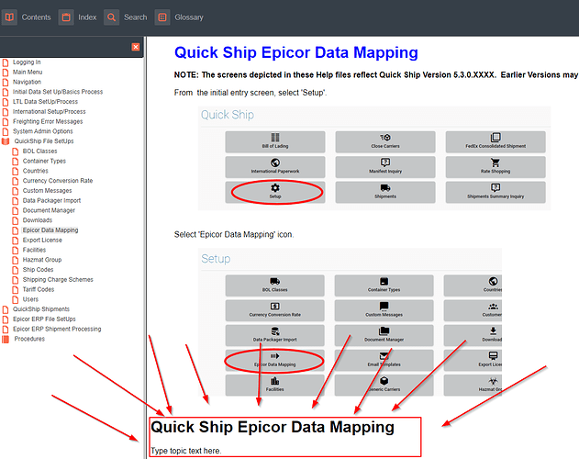579x459 pixels.
Task: Open System Admin Options topic
Action: point(43,131)
